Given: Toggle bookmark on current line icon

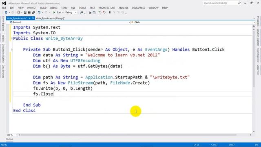Looking at the screenshot, I should coord(110,13).
